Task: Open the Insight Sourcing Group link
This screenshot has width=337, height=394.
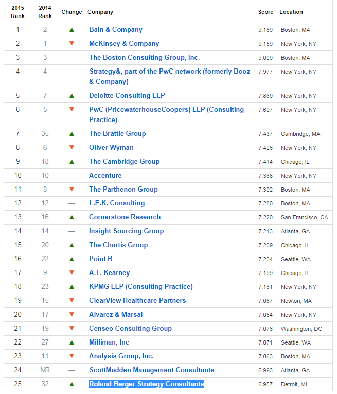Action: pyautogui.click(x=126, y=231)
